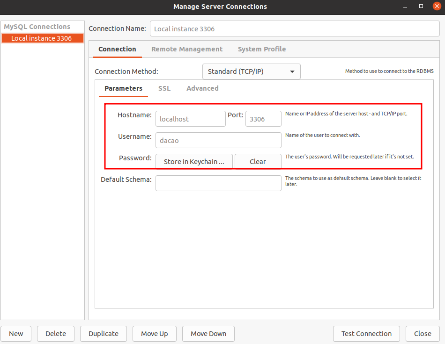Select Local instance 3306 in connections list

[x=43, y=38]
